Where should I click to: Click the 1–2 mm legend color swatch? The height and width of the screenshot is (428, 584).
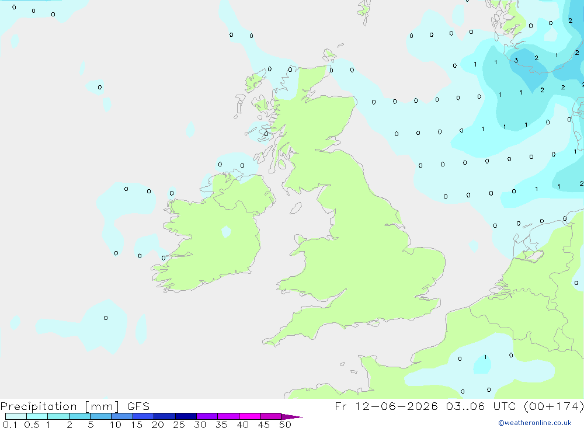tap(58, 416)
